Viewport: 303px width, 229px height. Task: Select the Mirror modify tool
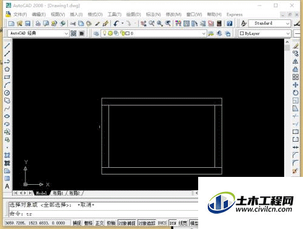point(296,61)
